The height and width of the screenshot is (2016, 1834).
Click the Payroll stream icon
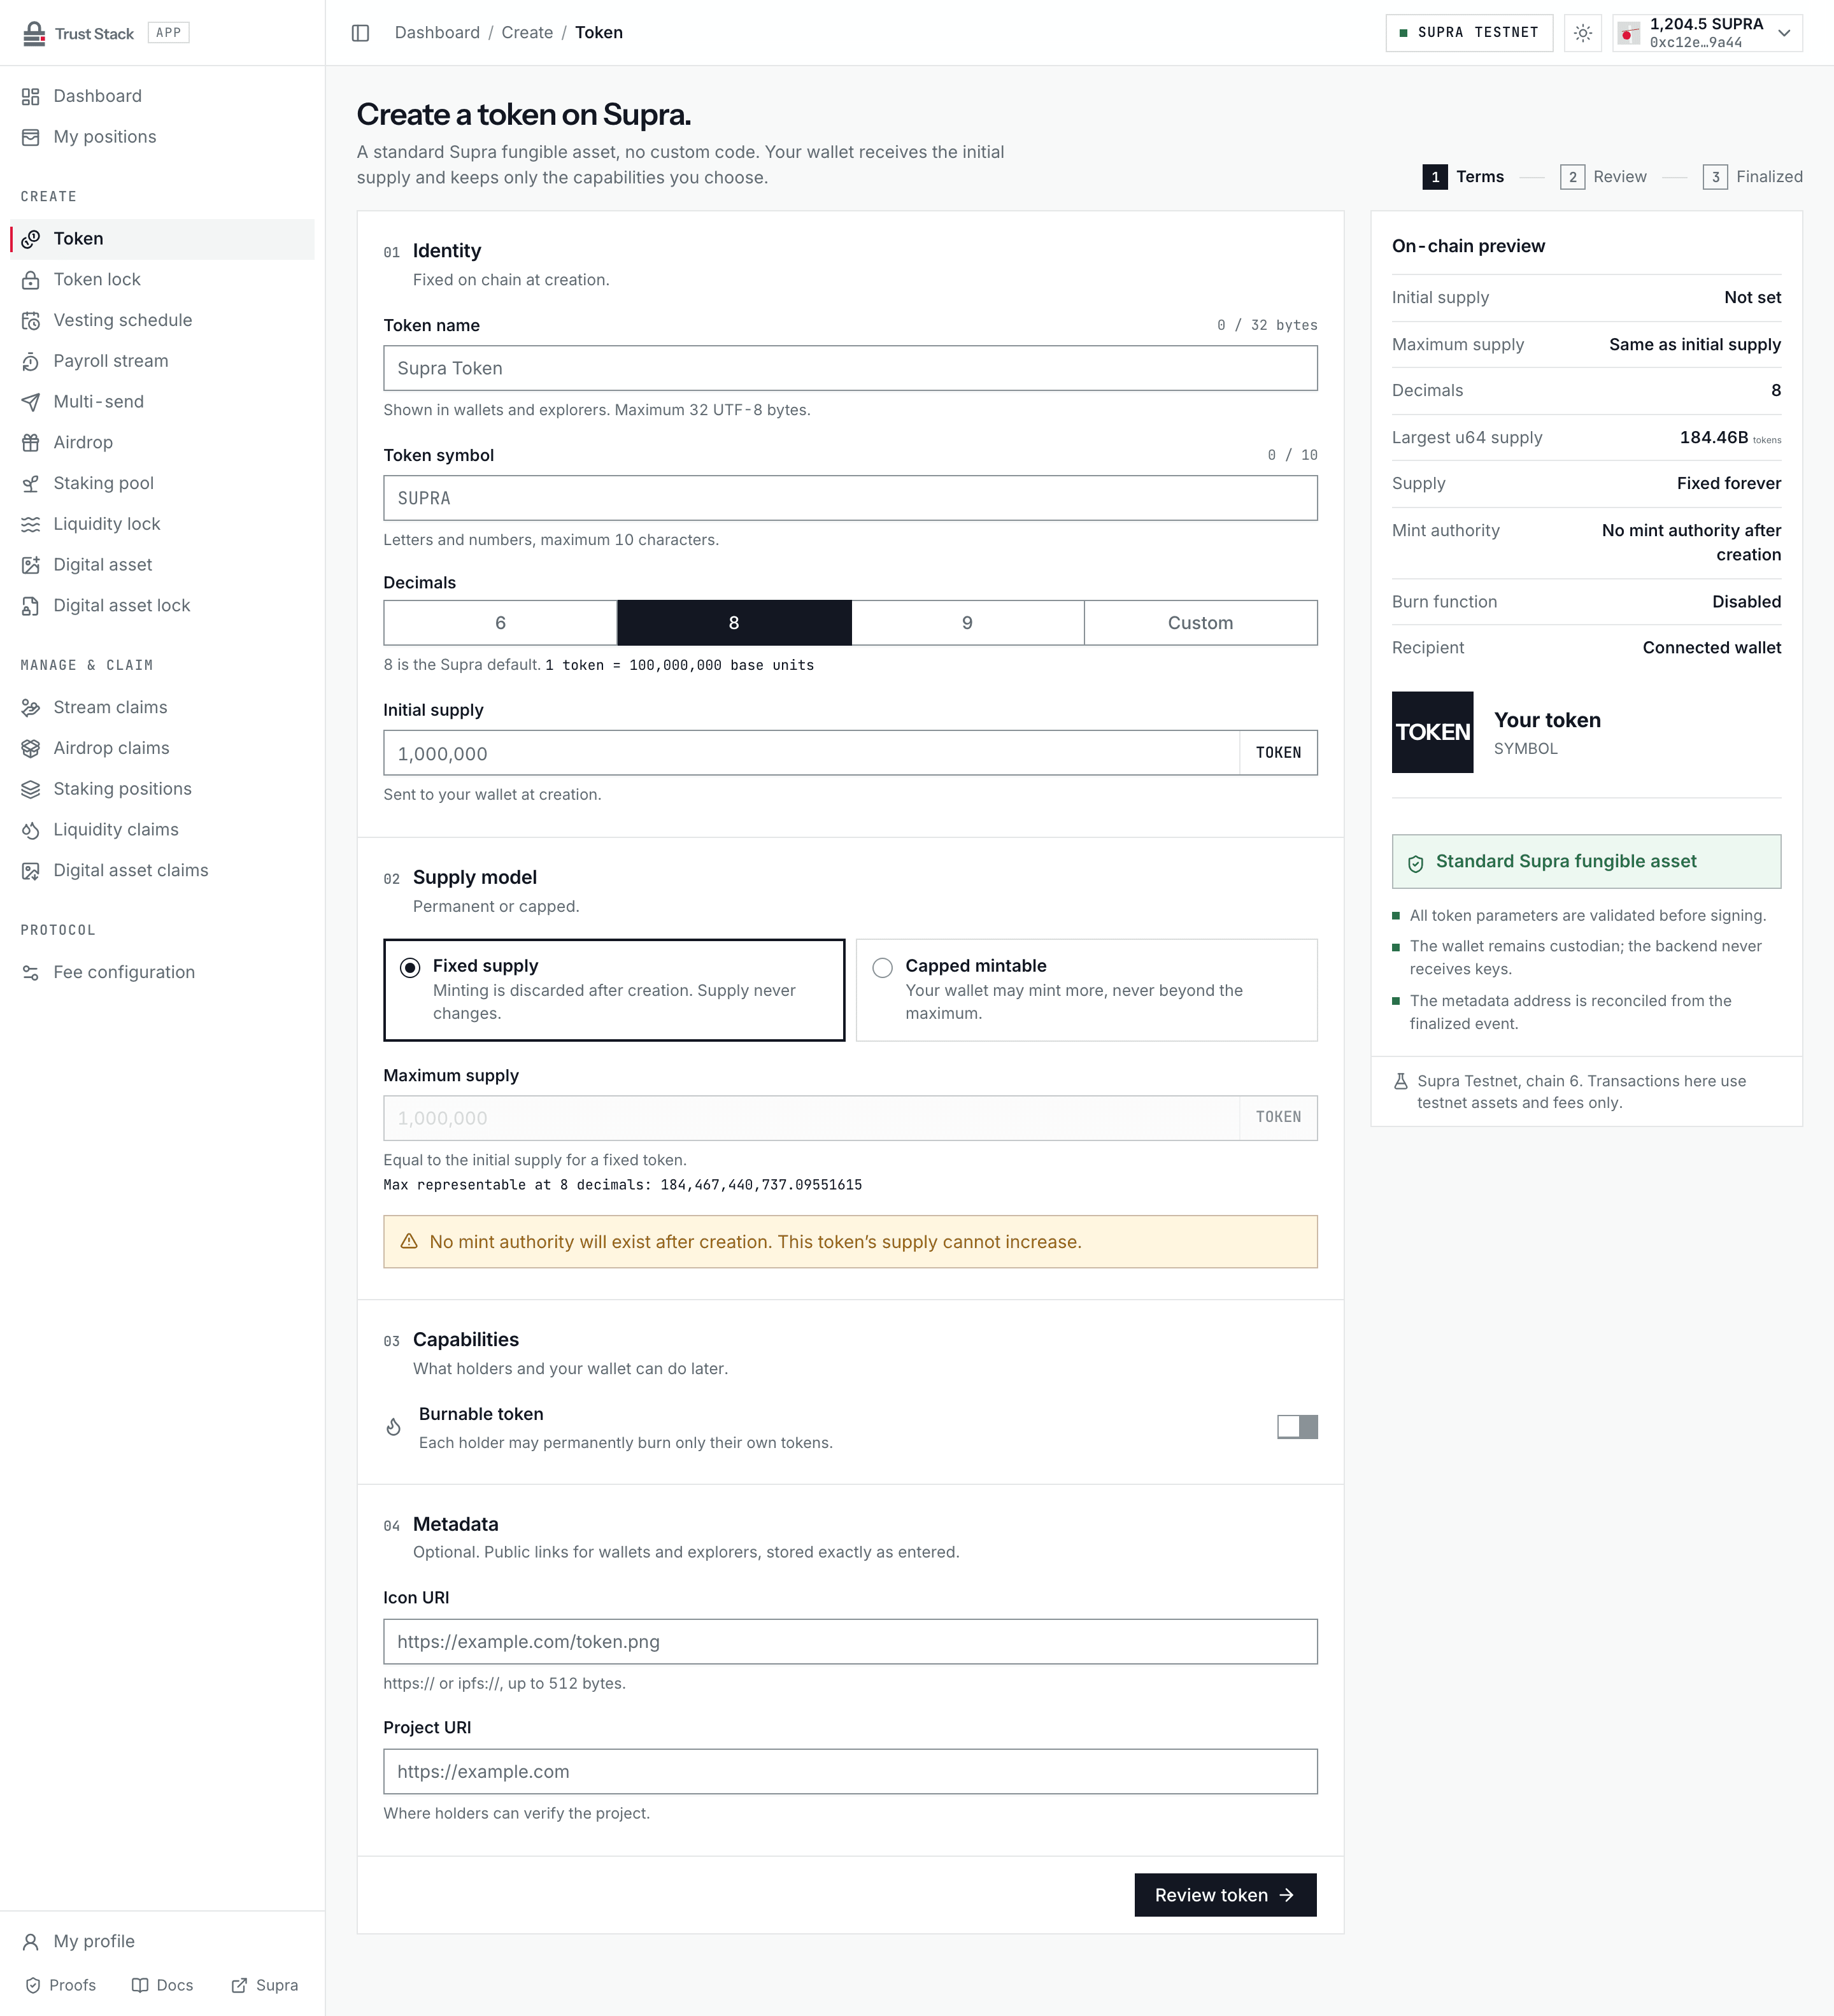[31, 361]
